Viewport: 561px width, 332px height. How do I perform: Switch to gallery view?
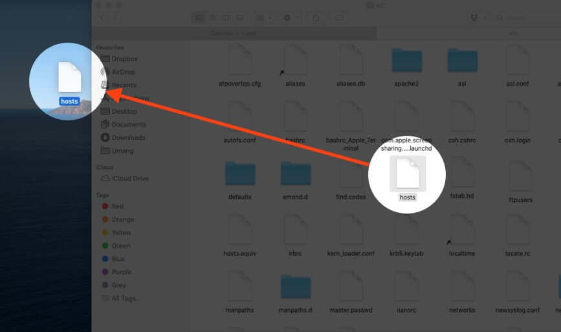(239, 17)
